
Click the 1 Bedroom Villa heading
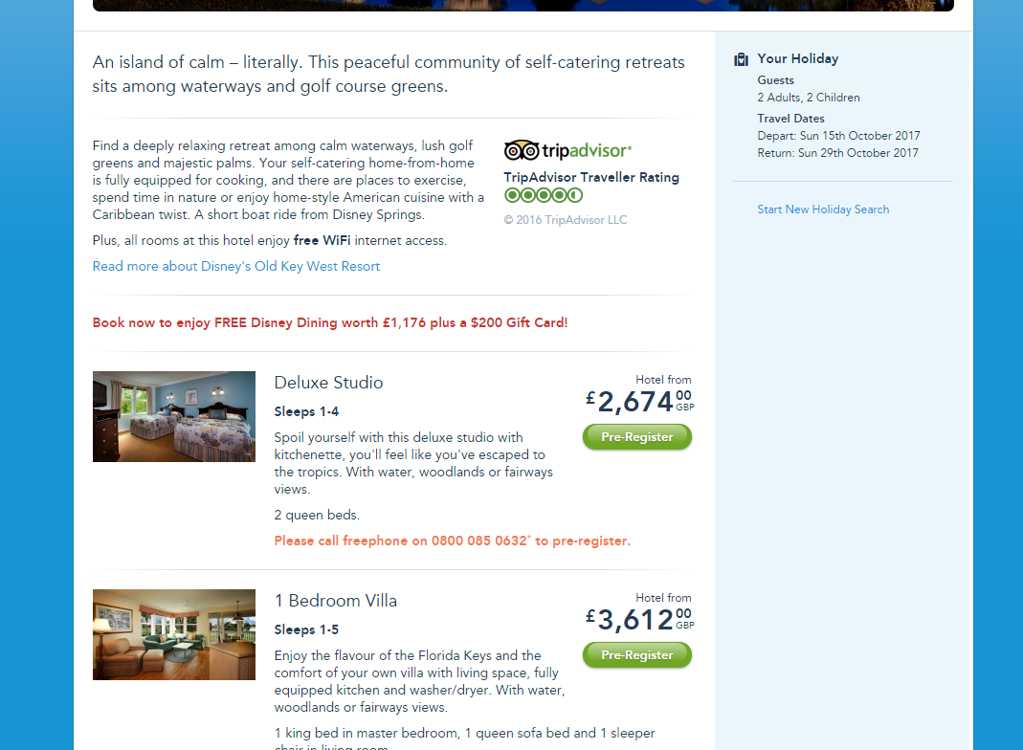(335, 601)
